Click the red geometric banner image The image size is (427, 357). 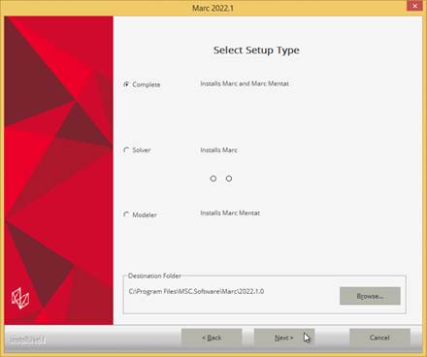click(58, 171)
